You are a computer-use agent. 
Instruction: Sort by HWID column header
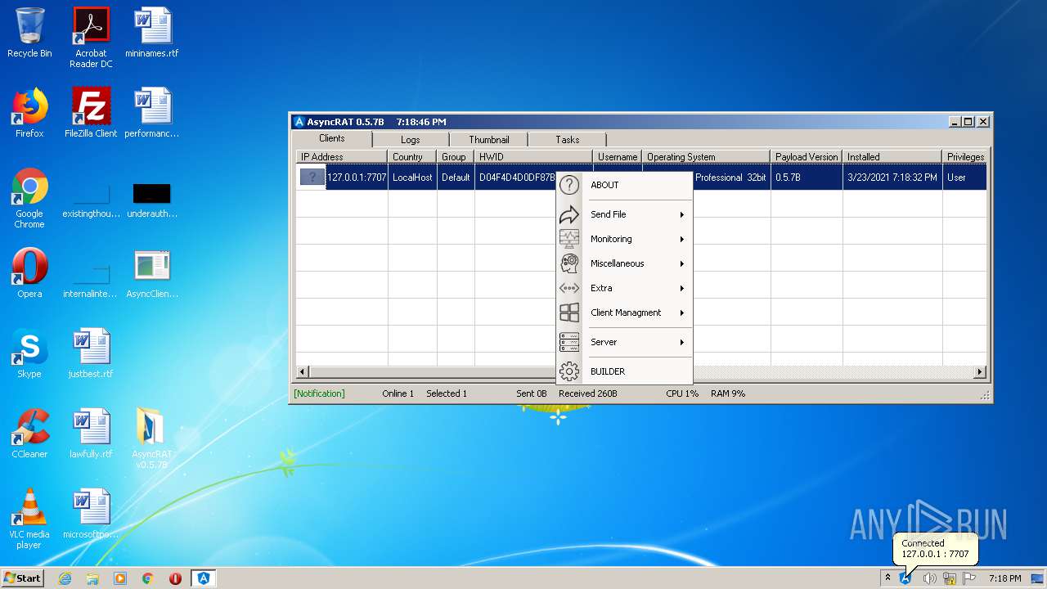tap(533, 157)
